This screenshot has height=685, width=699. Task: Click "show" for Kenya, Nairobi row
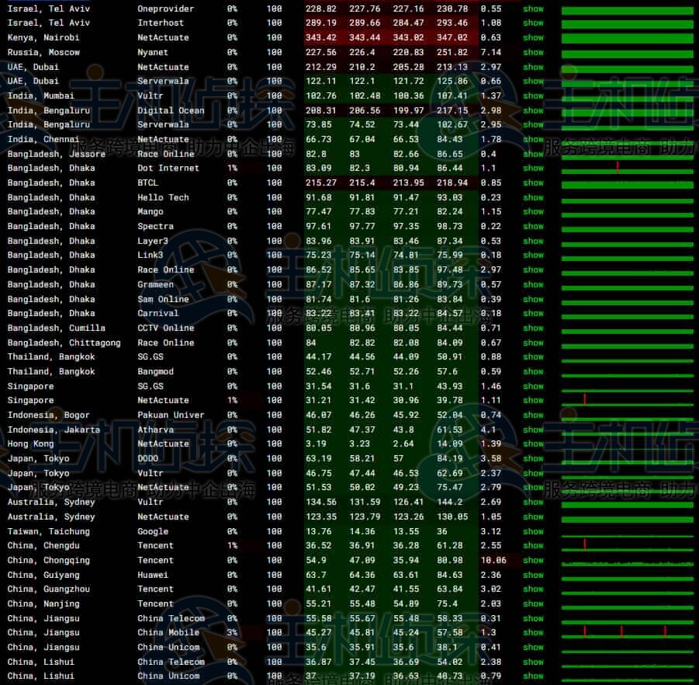click(x=533, y=37)
